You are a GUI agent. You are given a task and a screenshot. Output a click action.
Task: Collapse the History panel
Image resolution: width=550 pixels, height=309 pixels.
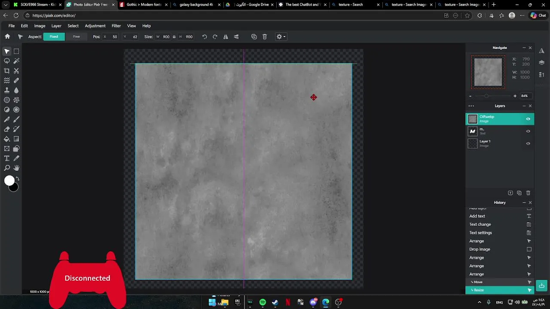coord(524,203)
